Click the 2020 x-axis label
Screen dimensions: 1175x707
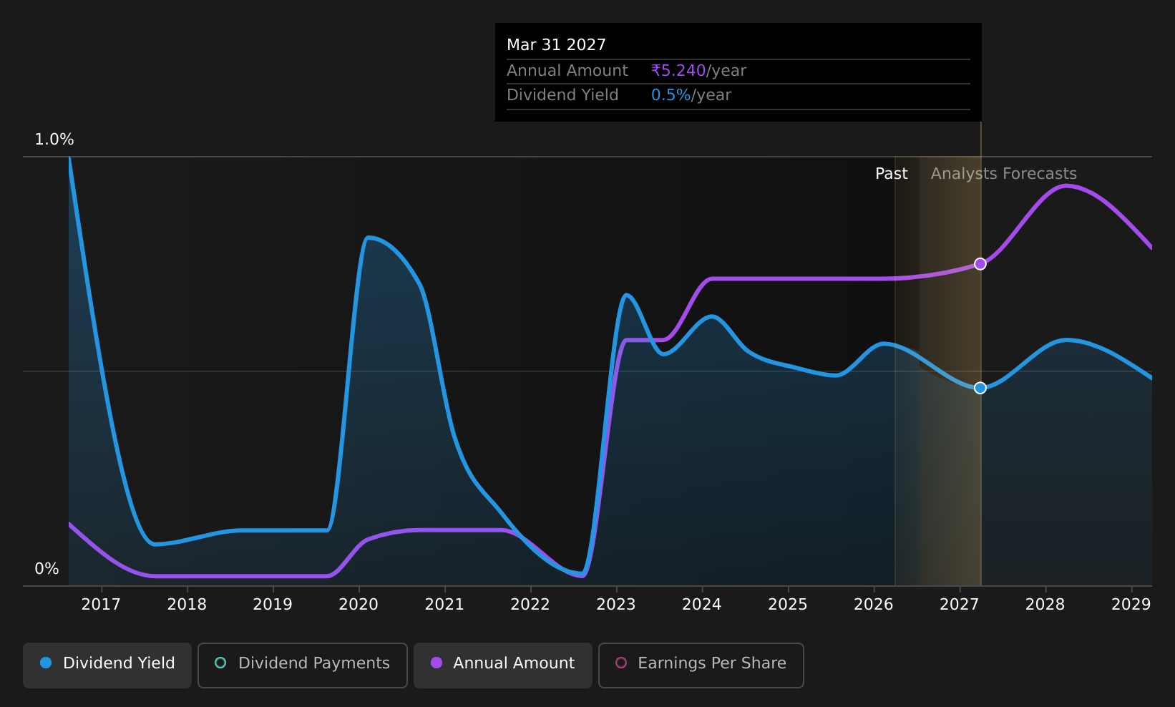click(359, 605)
